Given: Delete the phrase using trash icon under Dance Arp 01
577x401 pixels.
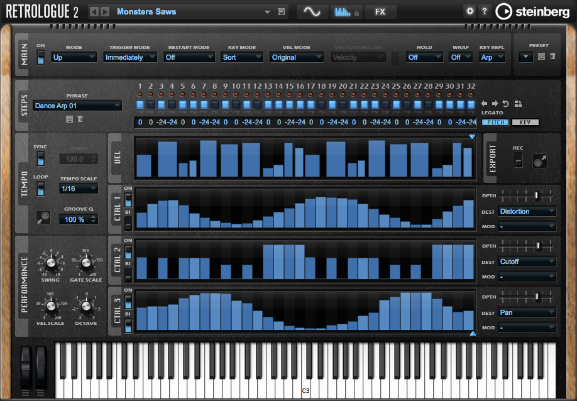Looking at the screenshot, I should click(80, 119).
